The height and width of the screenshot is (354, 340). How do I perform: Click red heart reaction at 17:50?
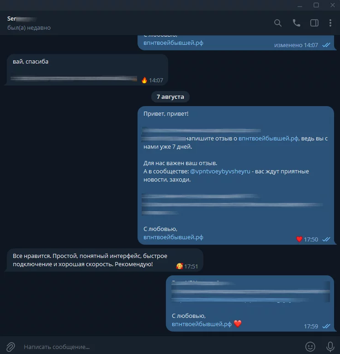[299, 239]
